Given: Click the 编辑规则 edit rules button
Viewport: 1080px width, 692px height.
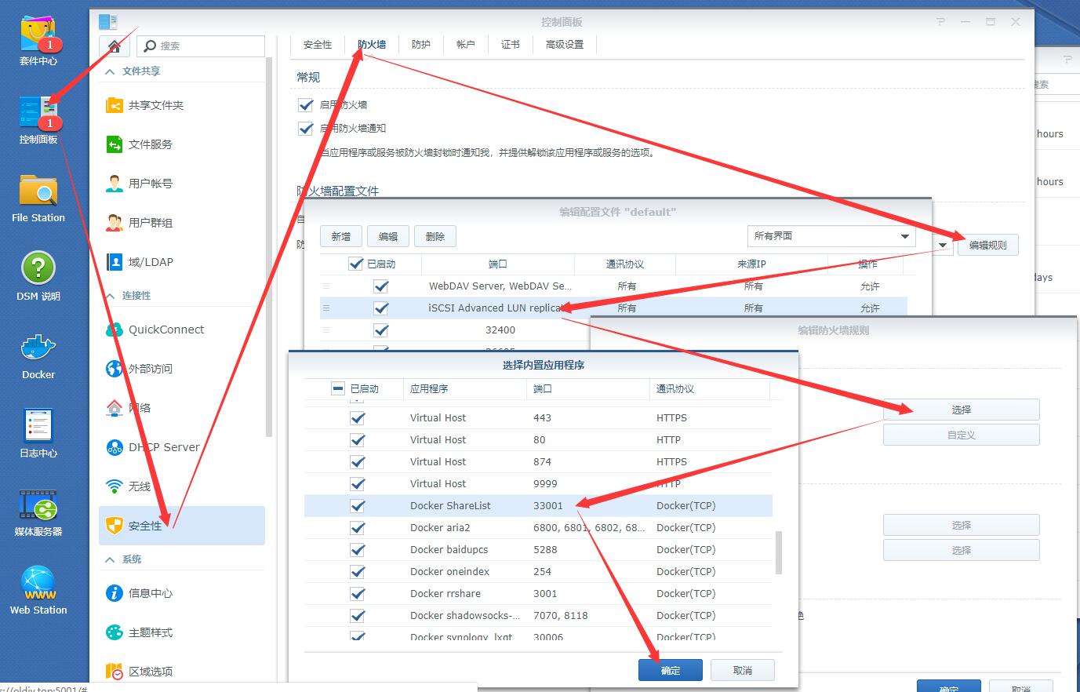Looking at the screenshot, I should [987, 245].
